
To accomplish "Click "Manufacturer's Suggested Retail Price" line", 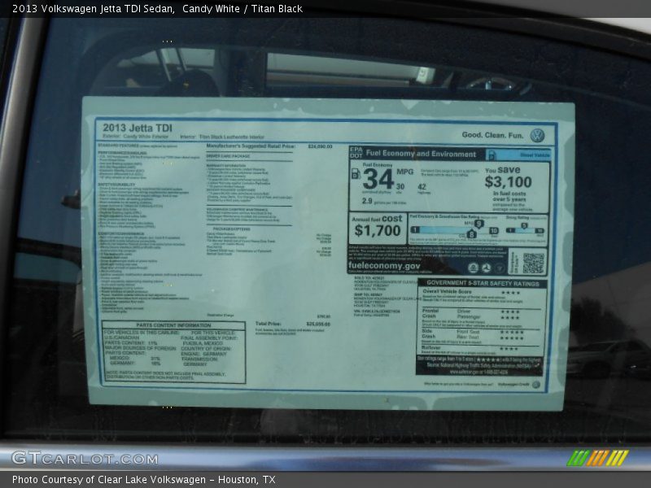I will point(269,146).
